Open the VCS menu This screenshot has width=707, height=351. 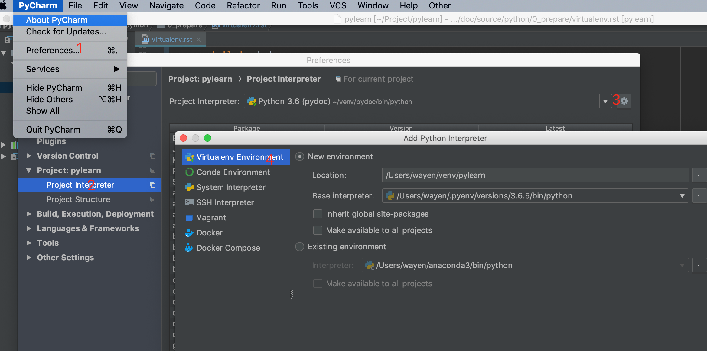[338, 5]
